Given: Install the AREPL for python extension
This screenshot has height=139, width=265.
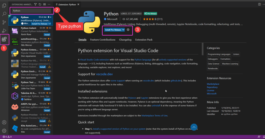Looking at the screenshot, I should [47, 110].
